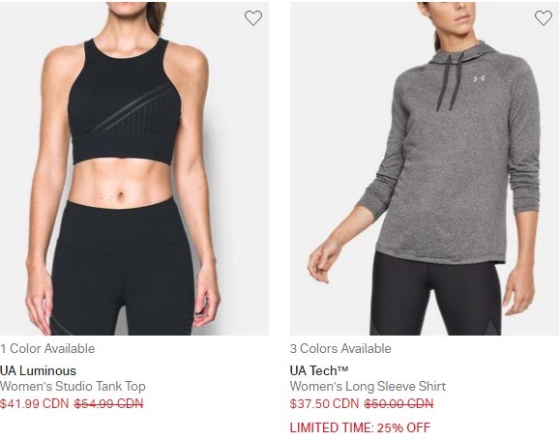
Task: Select the Women's Long Sleeve Shirt description
Action: [x=368, y=387]
